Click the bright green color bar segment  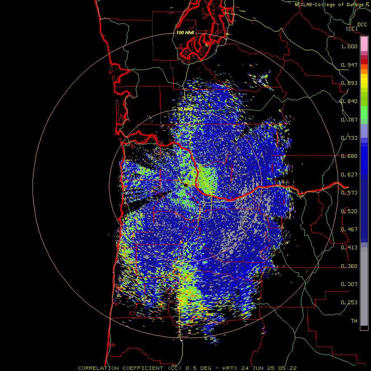point(364,113)
